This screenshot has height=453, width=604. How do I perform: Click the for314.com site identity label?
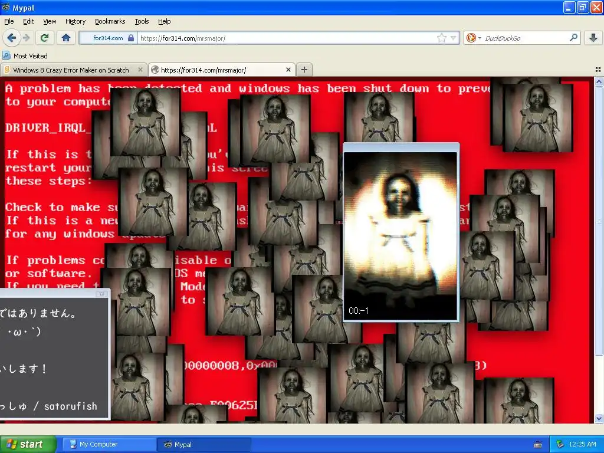108,38
